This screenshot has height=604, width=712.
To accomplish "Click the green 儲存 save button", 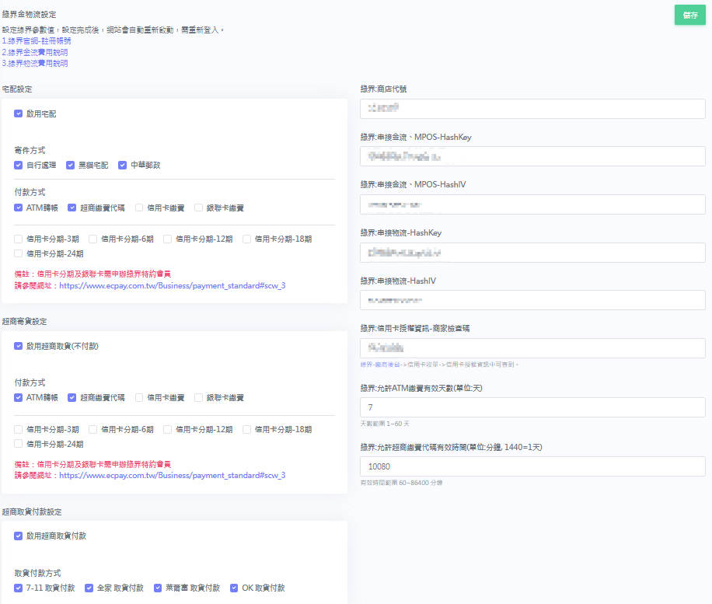I will (689, 15).
